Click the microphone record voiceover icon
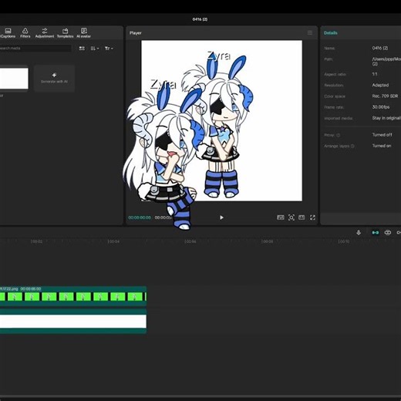401x401 pixels. [359, 233]
